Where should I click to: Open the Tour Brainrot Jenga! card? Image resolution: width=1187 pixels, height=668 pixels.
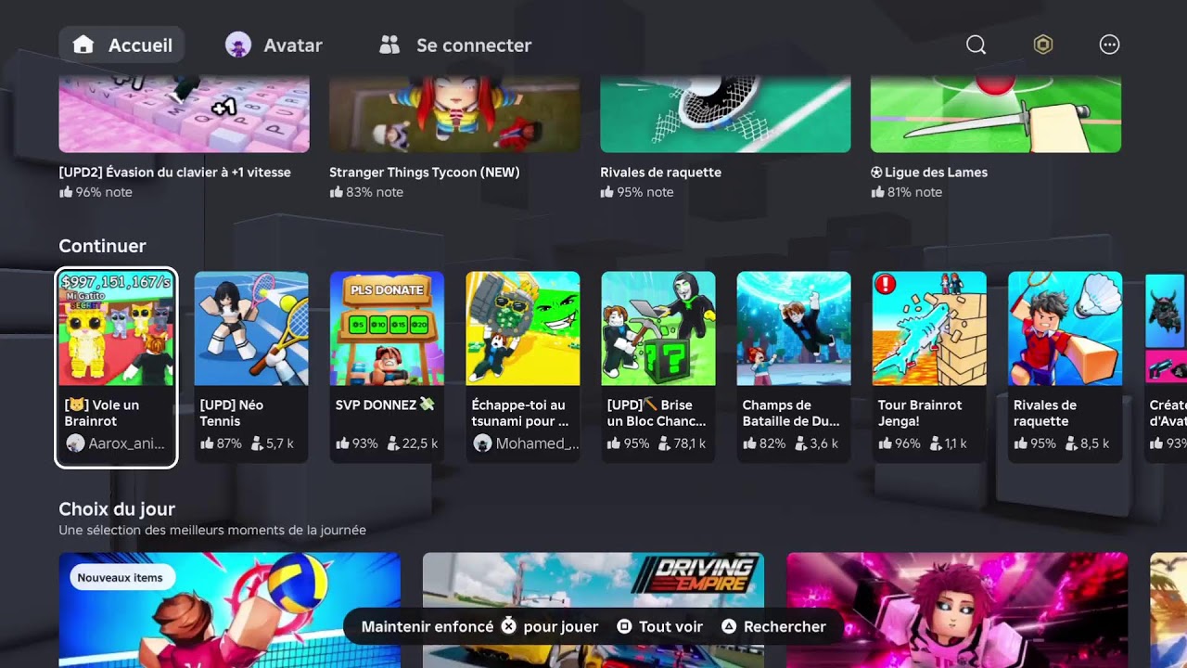click(929, 367)
